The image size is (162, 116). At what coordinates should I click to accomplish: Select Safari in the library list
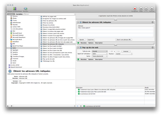pos(15,48)
